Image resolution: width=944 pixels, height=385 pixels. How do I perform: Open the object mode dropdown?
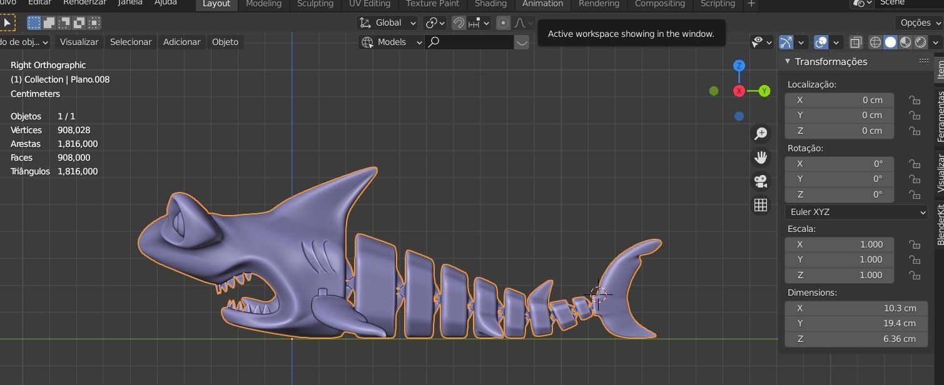point(24,42)
